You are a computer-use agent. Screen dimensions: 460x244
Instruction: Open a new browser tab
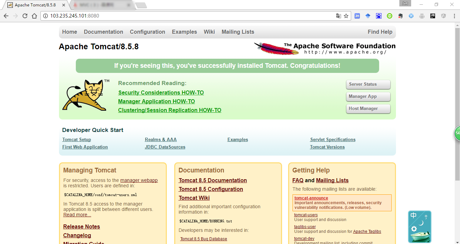(x=141, y=5)
